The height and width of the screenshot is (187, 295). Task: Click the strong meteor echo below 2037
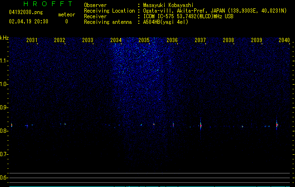tap(201, 125)
